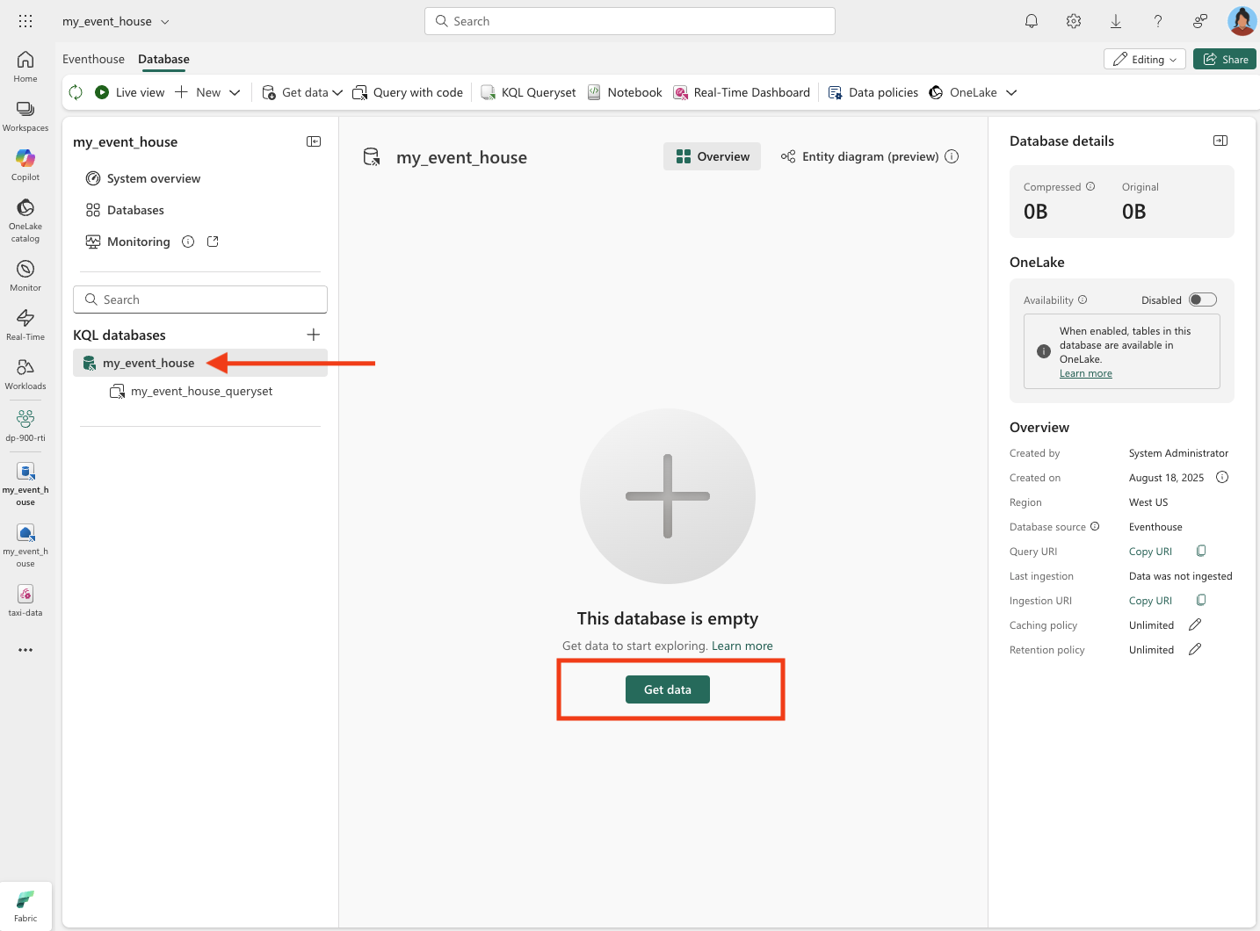The width and height of the screenshot is (1260, 931).
Task: Click the notifications bell icon
Action: [1032, 21]
